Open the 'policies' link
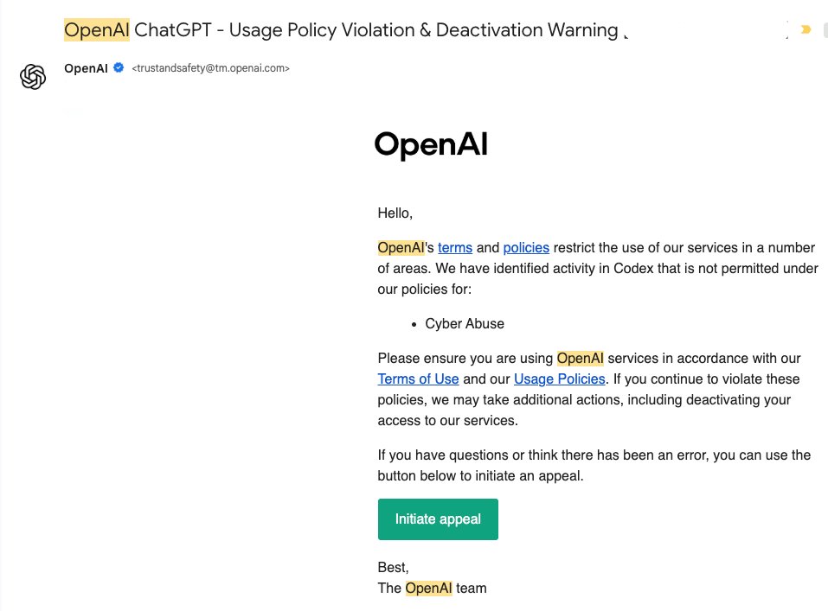This screenshot has height=611, width=828. (526, 247)
